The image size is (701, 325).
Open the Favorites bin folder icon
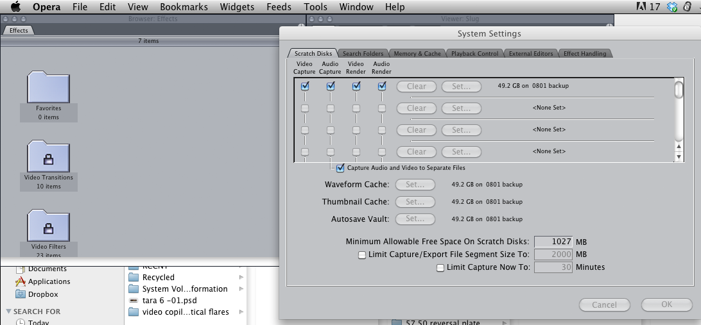click(x=48, y=87)
